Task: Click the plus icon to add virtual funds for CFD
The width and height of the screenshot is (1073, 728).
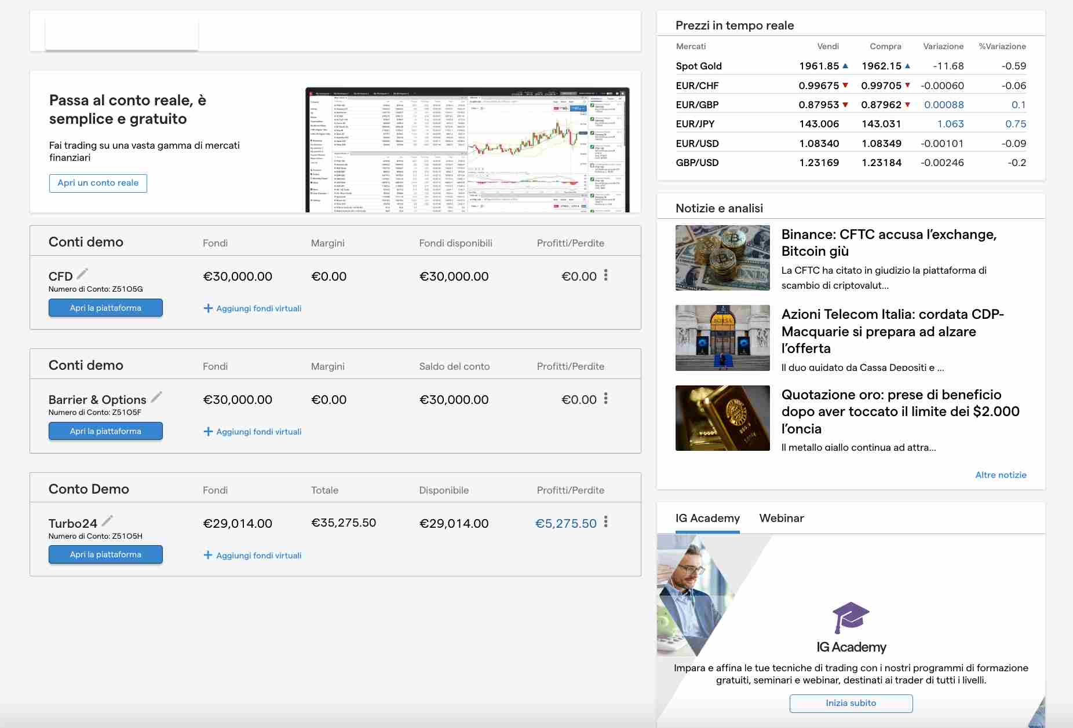Action: point(209,308)
